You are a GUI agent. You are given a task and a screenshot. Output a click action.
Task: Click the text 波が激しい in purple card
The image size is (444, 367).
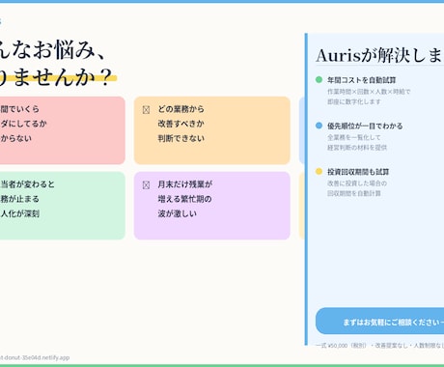(177, 213)
